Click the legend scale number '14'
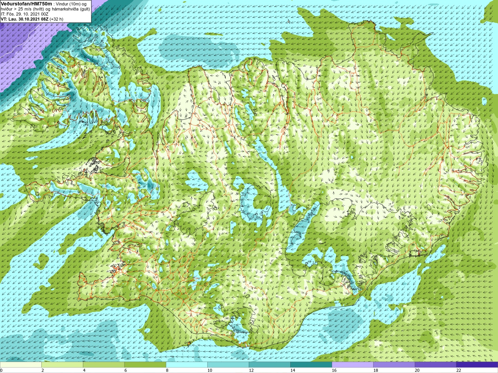This screenshot has height=373, width=498. pos(293,370)
